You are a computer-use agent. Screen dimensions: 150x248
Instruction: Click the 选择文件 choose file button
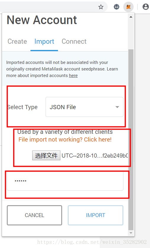click(x=46, y=155)
